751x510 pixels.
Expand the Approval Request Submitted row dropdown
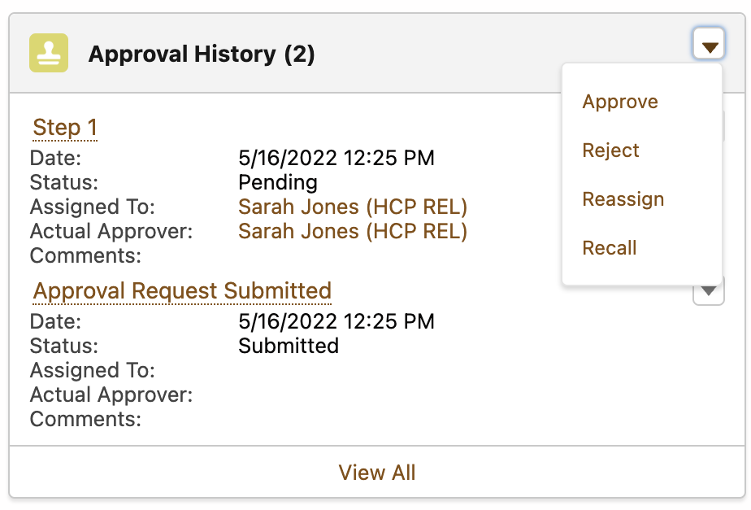[709, 290]
